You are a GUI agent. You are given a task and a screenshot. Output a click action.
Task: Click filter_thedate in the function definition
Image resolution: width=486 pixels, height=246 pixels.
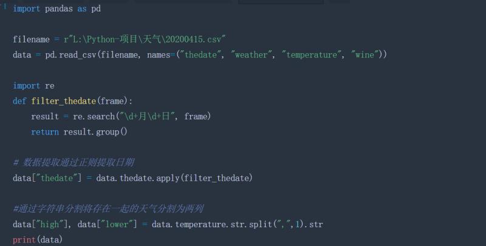click(x=64, y=101)
